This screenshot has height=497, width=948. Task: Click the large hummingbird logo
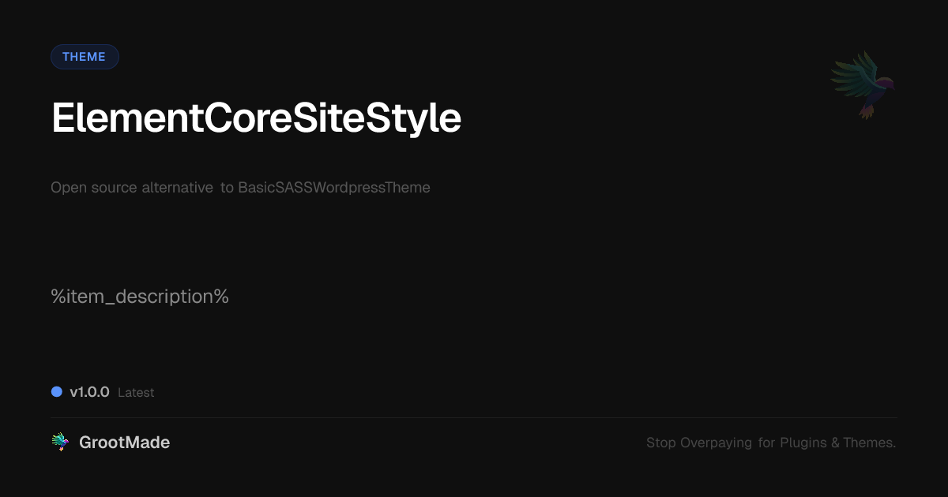(x=863, y=84)
